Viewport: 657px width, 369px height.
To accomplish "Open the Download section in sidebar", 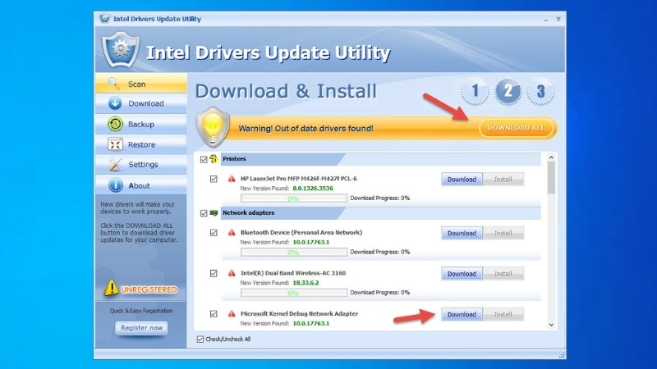I will pyautogui.click(x=141, y=103).
